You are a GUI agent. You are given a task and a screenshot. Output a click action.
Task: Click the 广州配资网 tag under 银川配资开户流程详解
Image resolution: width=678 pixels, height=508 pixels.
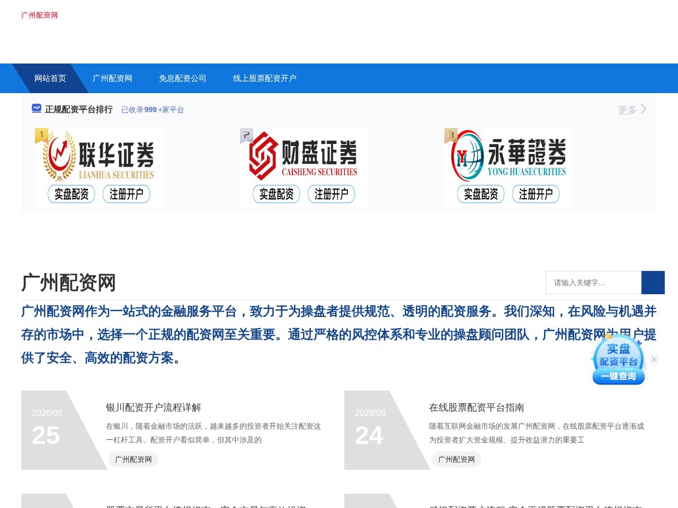[133, 459]
